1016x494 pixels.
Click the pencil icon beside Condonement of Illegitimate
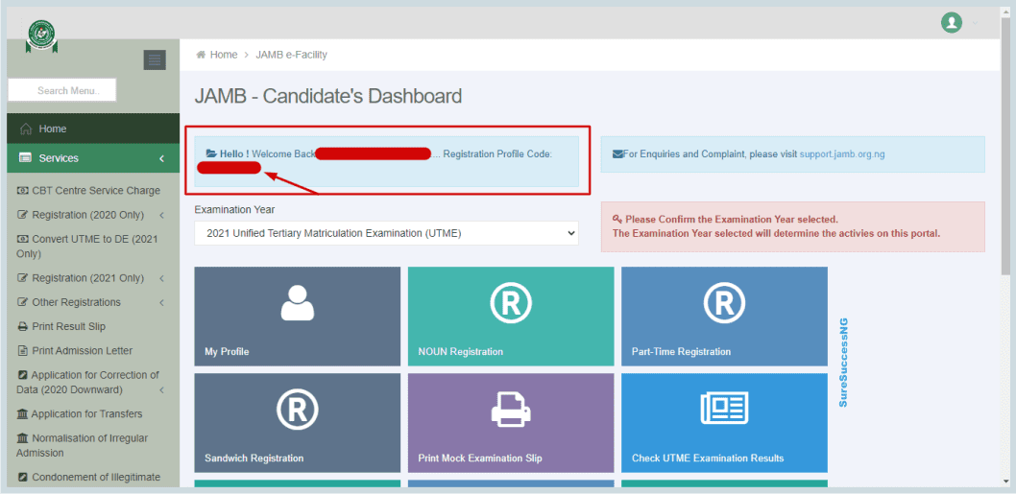click(23, 477)
